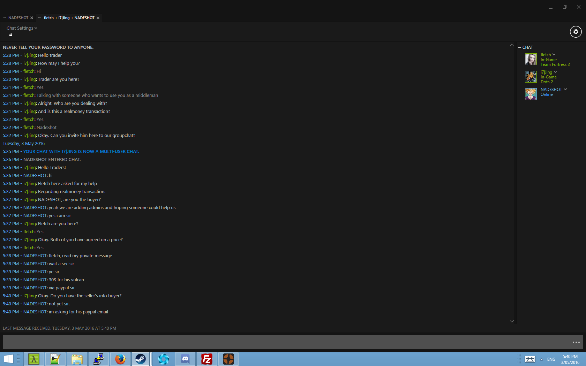Open the three-dots menu in message box
Screen dimensions: 586x366
576,342
